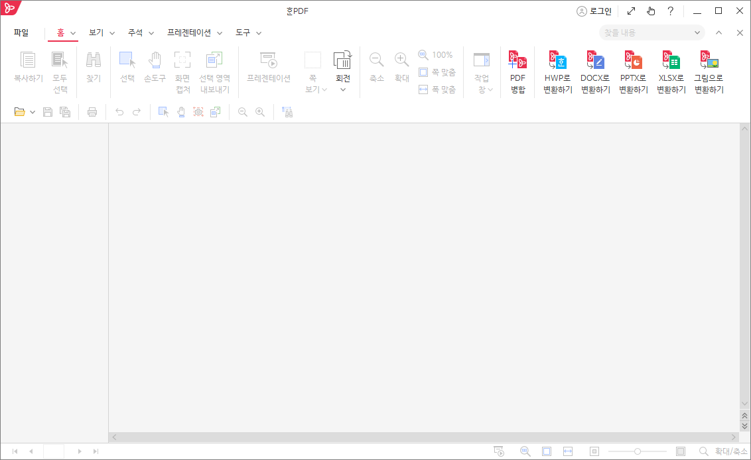Click PPTX로 변환하기 conversion icon
Viewport: 751px width, 460px height.
[633, 60]
